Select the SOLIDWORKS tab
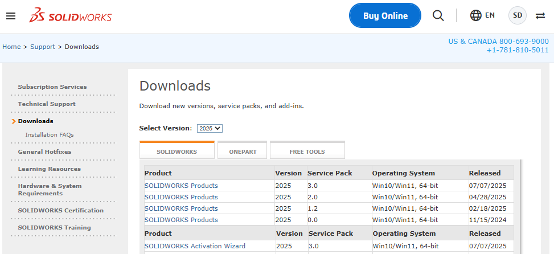This screenshot has width=554, height=254. 177,151
